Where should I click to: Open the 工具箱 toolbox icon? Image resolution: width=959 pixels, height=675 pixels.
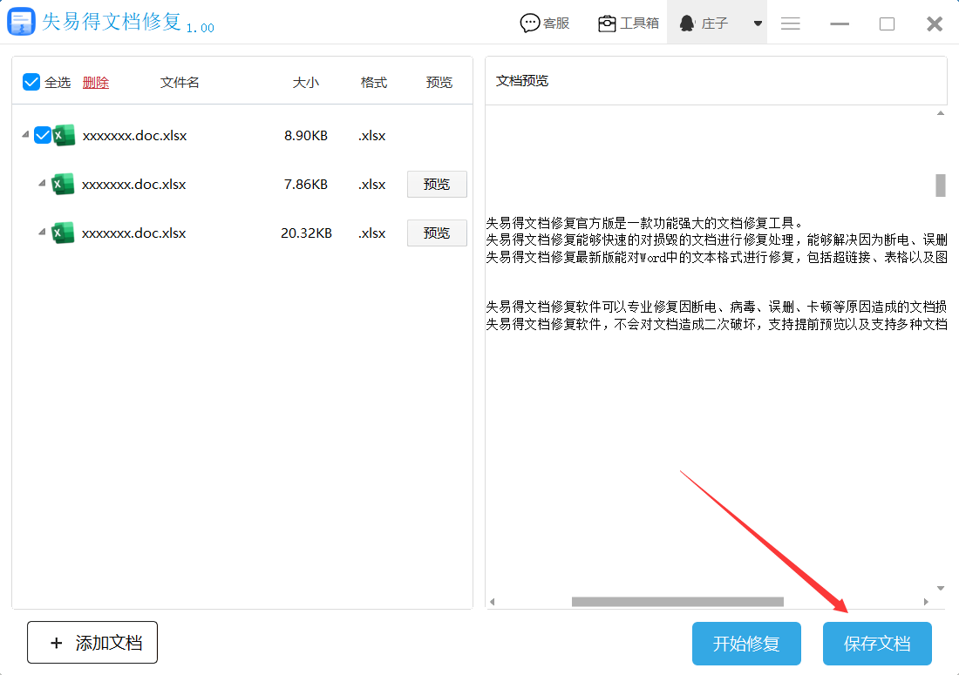pos(607,24)
